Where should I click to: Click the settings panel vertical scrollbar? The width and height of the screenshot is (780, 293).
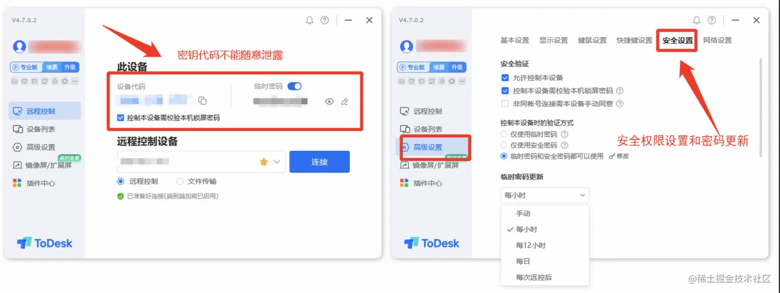click(760, 107)
